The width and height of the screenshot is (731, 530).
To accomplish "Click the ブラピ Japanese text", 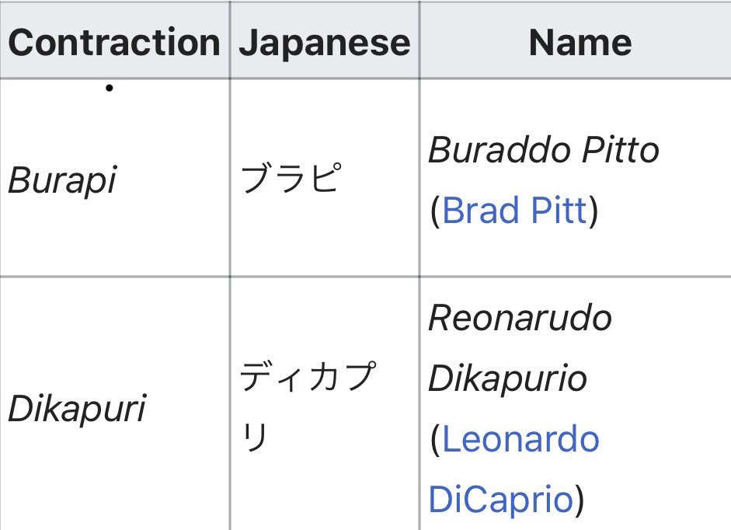I will tap(291, 178).
